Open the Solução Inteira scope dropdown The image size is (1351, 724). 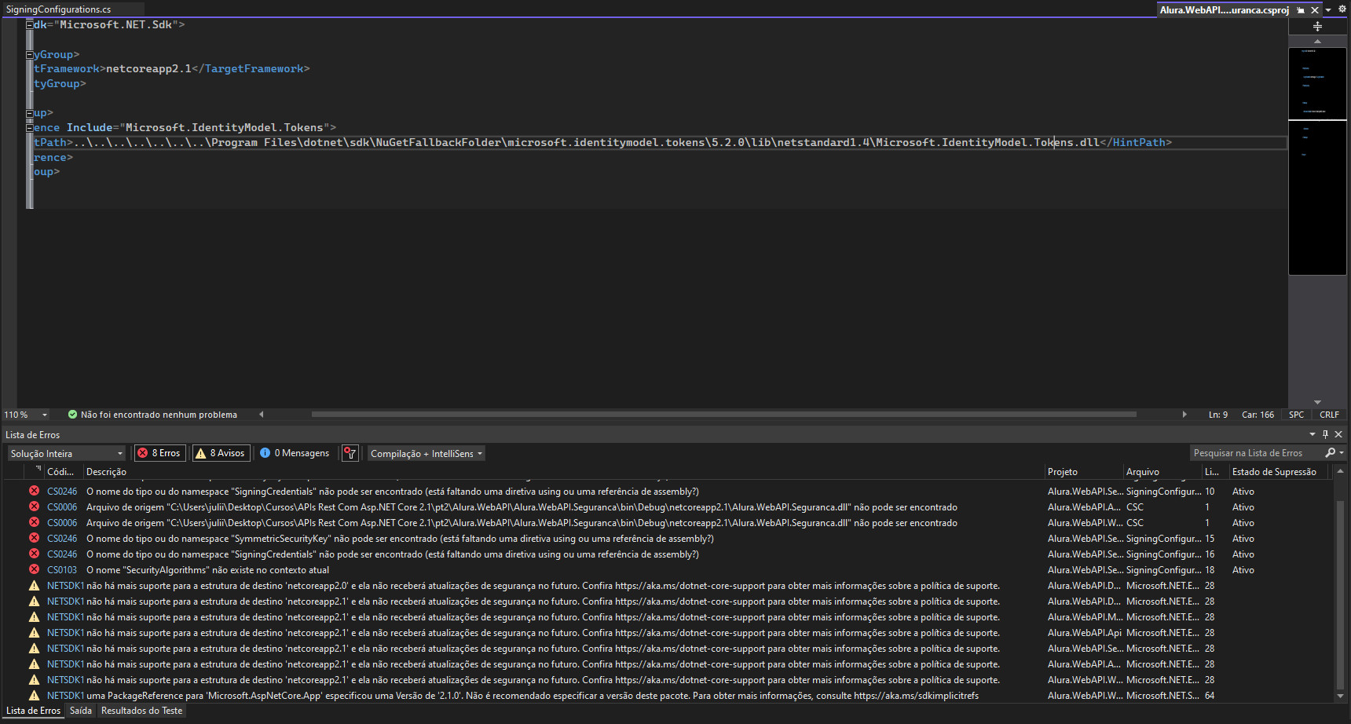67,453
